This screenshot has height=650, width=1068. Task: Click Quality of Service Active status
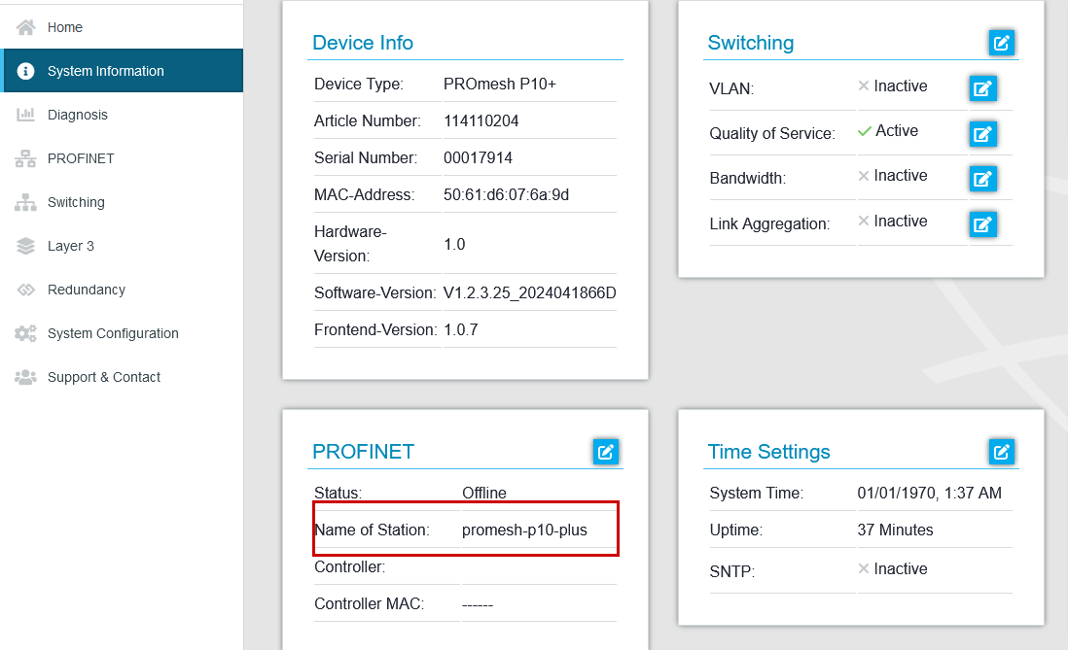pyautogui.click(x=887, y=131)
